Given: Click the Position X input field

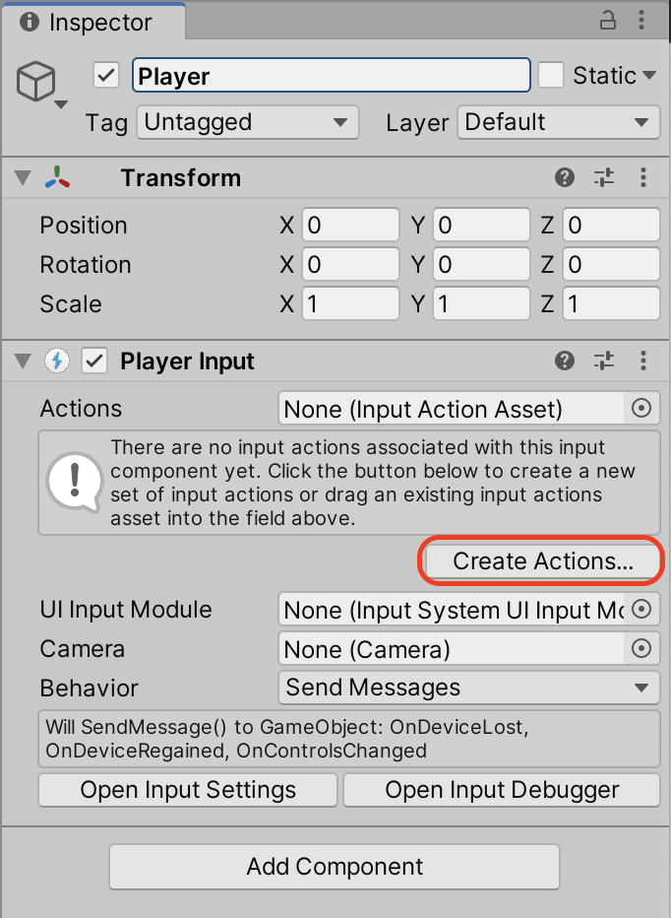Looking at the screenshot, I should (349, 225).
